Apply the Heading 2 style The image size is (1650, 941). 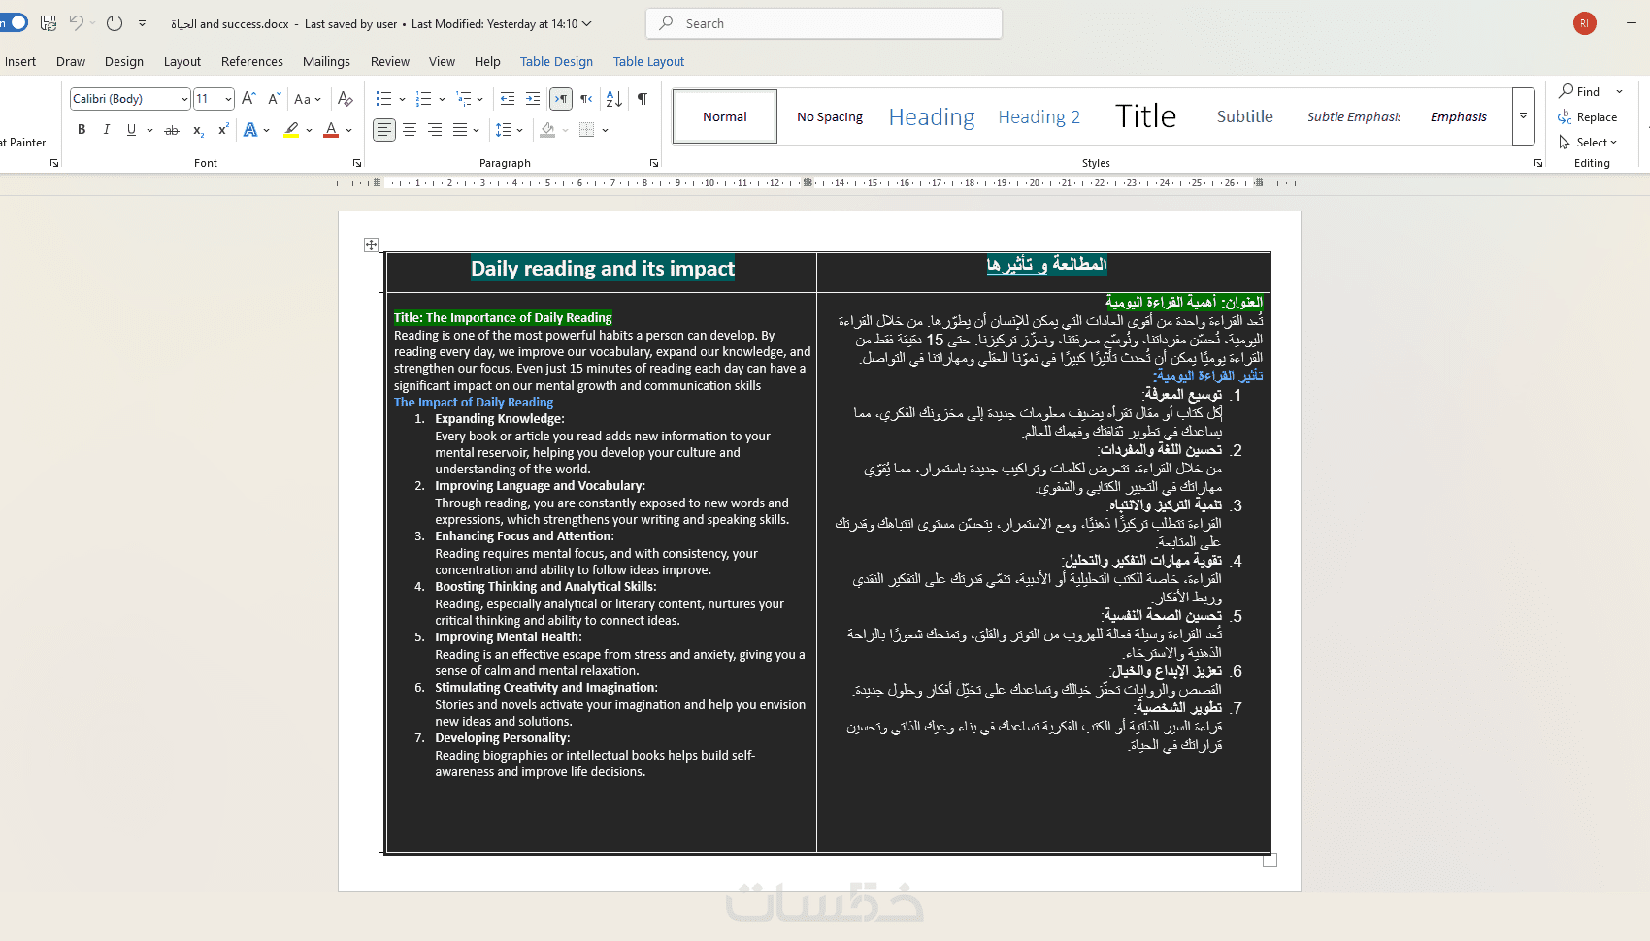1039,116
